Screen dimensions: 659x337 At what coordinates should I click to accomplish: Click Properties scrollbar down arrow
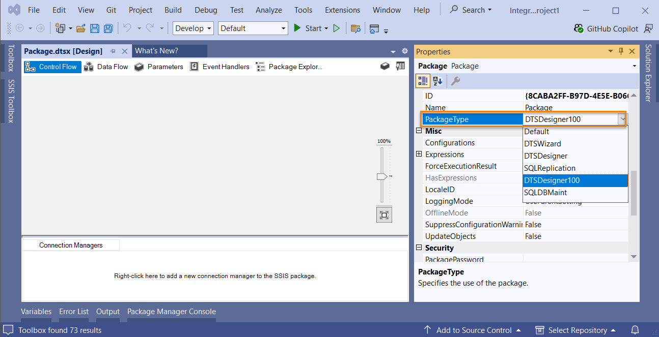tap(634, 257)
